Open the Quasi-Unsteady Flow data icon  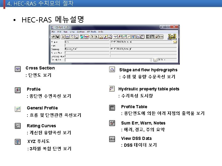[72, 37]
